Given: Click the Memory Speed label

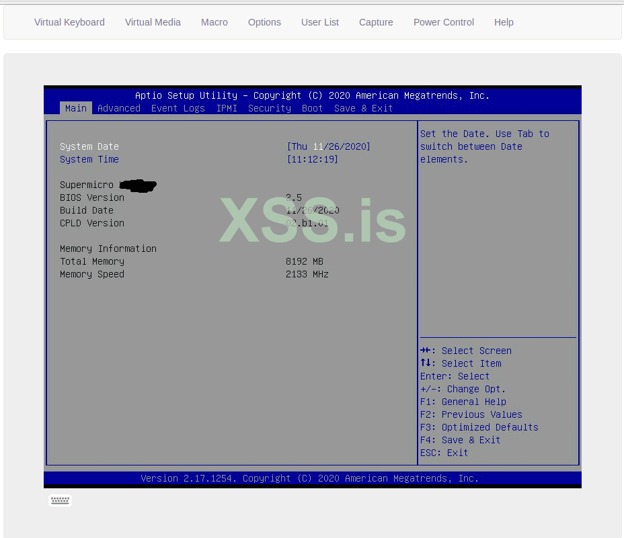Looking at the screenshot, I should (92, 274).
